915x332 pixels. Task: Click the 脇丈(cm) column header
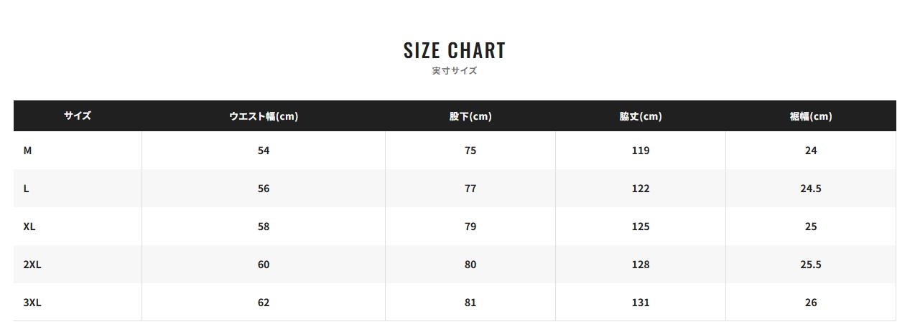coord(641,116)
